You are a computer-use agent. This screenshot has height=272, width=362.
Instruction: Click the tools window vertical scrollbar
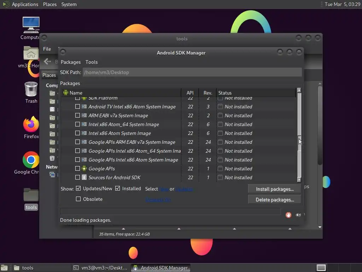[x=320, y=125]
